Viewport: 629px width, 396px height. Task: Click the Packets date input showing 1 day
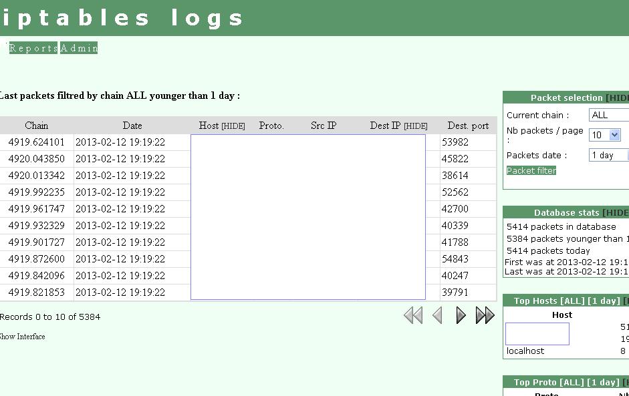click(x=608, y=155)
